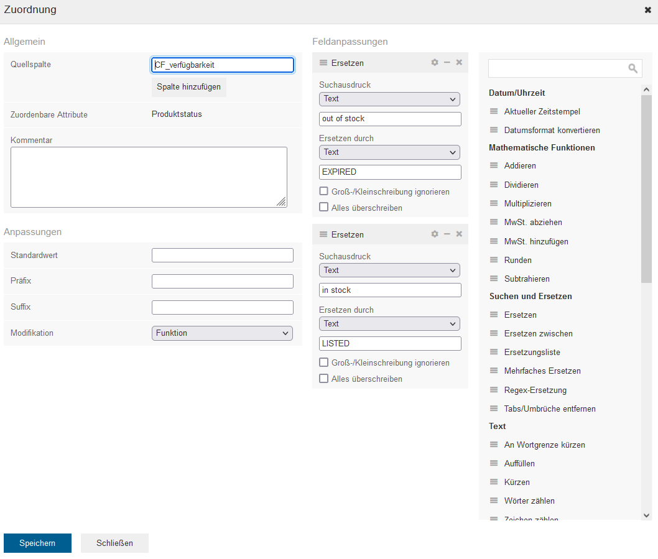The width and height of the screenshot is (658, 559).
Task: Click handle icon next to Regex-Ersetzung
Action: point(494,390)
